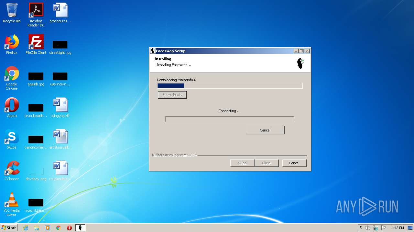Viewport: 414px width, 232px height.
Task: Show hidden tray icons arrow
Action: (x=361, y=227)
